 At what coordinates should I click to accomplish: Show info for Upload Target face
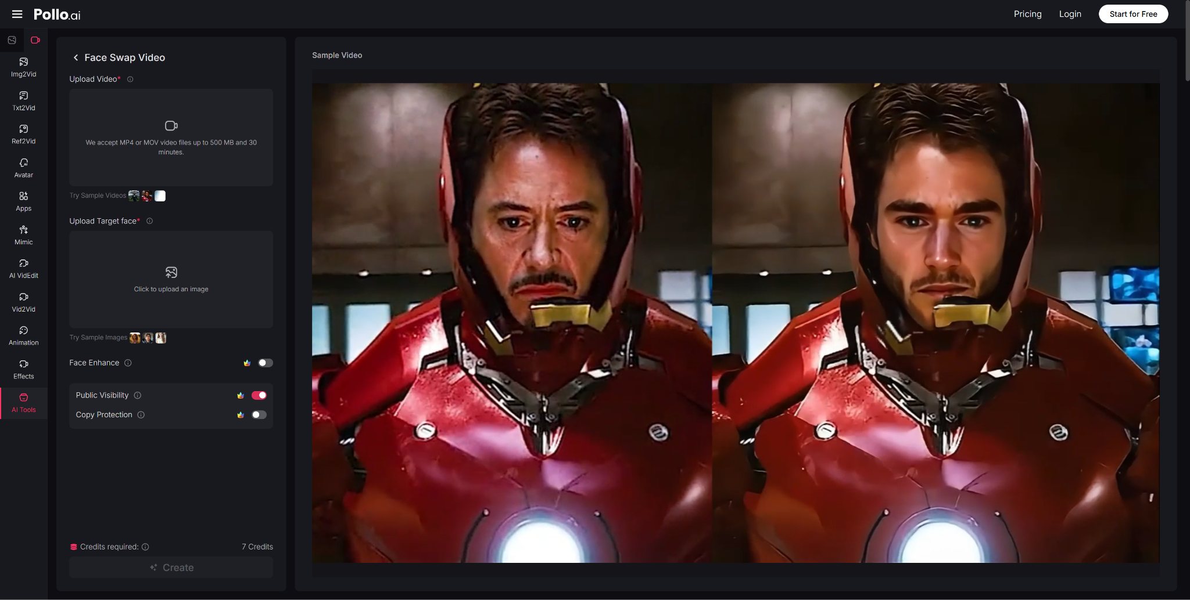149,221
